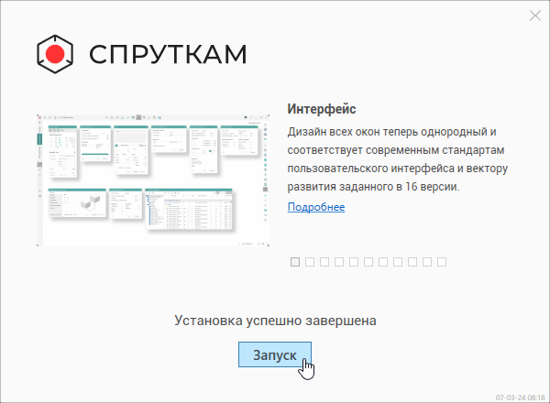Switch to the third slide indicator square

pyautogui.click(x=324, y=262)
